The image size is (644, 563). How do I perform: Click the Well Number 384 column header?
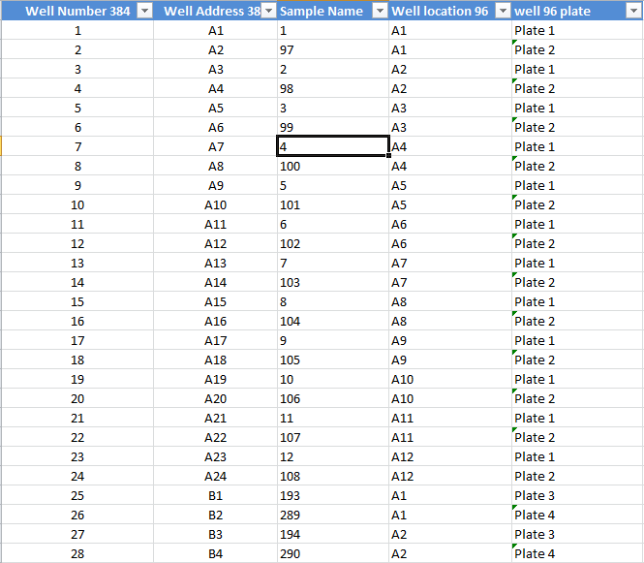tap(77, 11)
